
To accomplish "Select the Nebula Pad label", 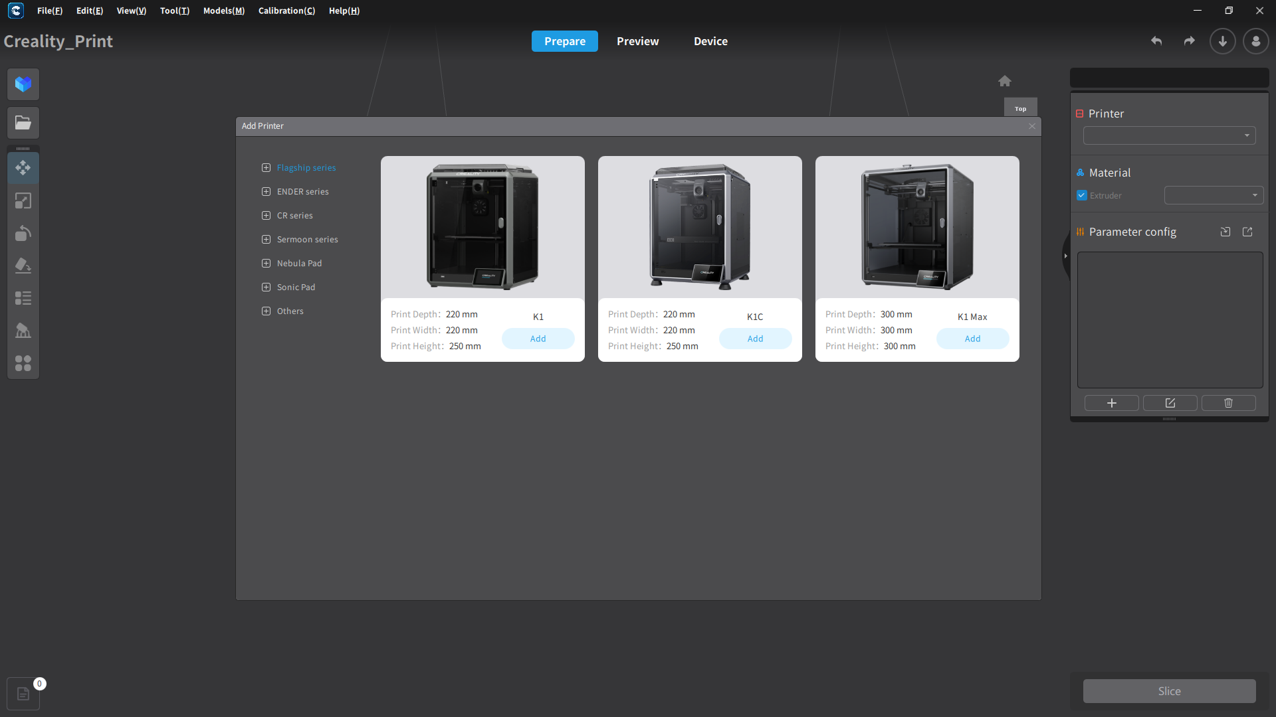I will tap(300, 264).
